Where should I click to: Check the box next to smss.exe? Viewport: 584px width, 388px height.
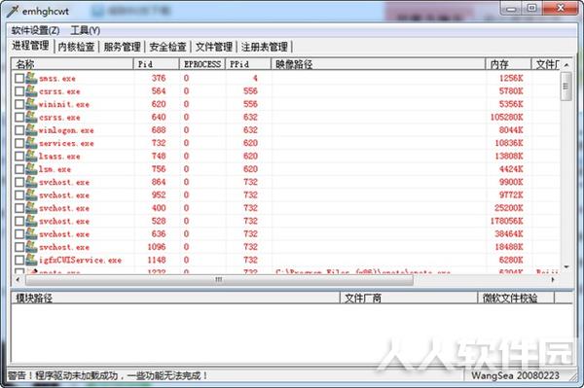19,79
